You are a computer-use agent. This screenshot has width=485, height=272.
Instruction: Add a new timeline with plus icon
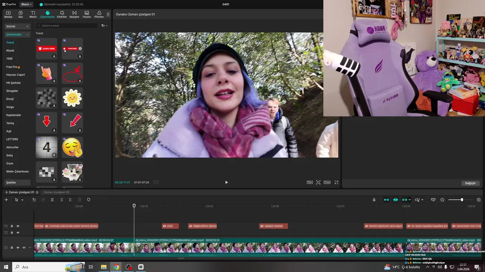click(x=6, y=200)
